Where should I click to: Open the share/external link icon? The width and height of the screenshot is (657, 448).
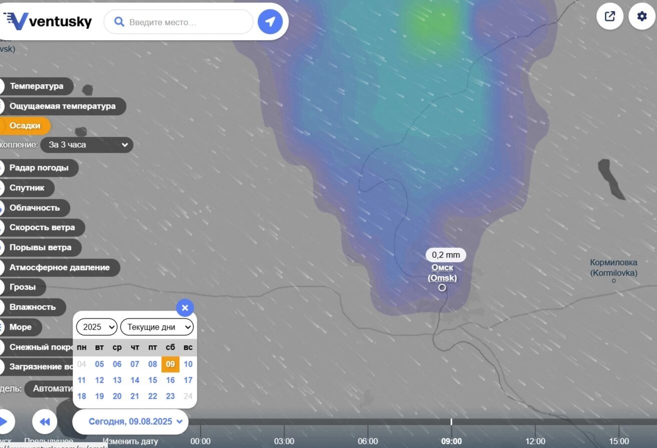pyautogui.click(x=609, y=16)
